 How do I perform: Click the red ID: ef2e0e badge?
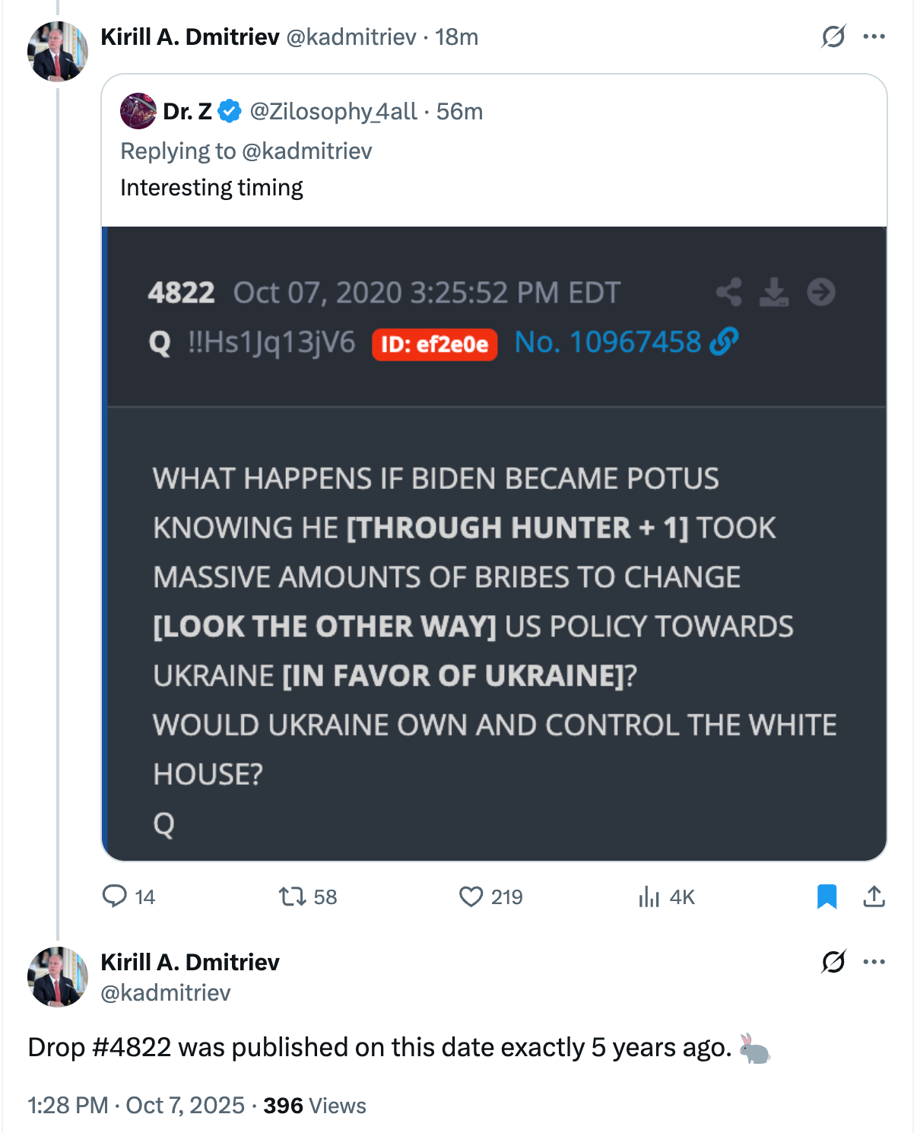434,344
